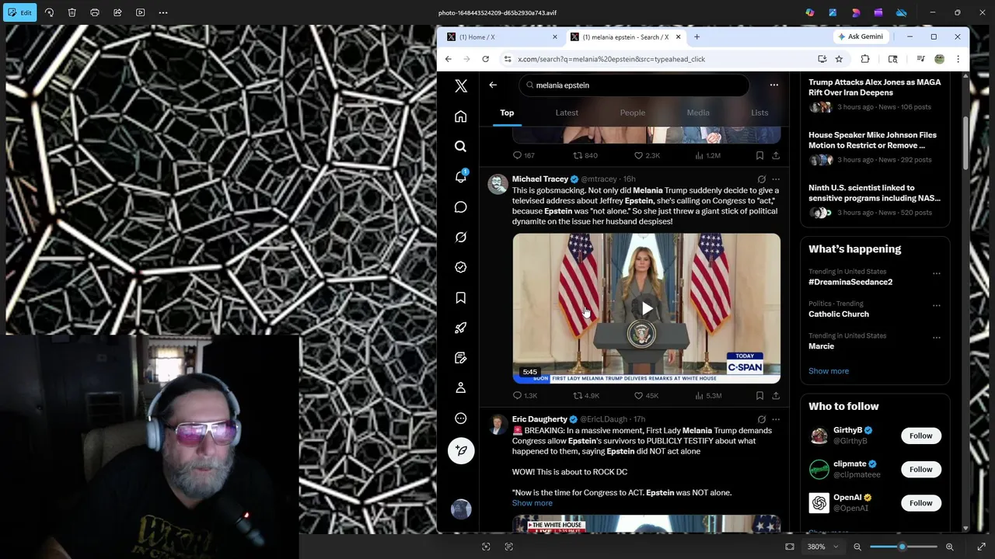This screenshot has height=559, width=995.
Task: Enter fullscreen in the Photos viewer
Action: click(x=981, y=547)
